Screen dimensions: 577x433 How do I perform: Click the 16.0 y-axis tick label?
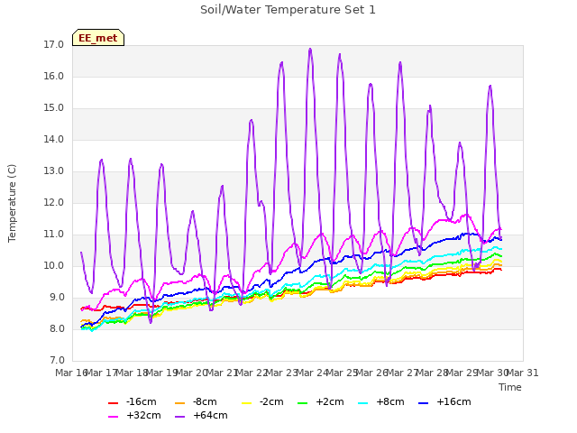click(54, 77)
